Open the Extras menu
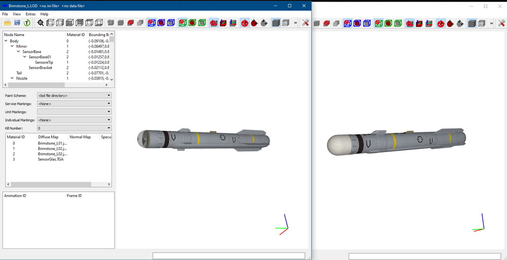The height and width of the screenshot is (260, 507). pyautogui.click(x=30, y=14)
